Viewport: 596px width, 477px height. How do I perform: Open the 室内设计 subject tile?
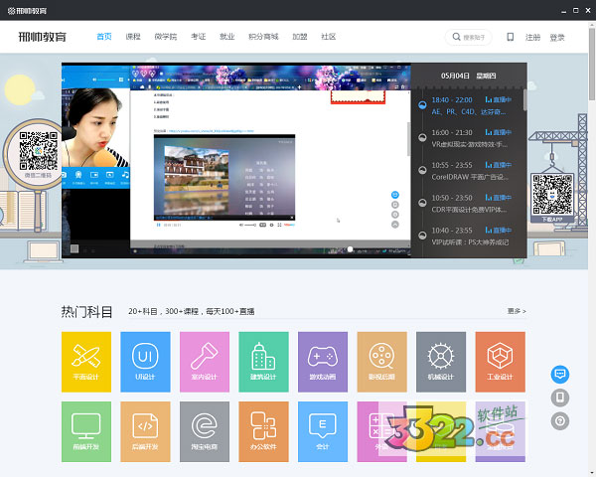(x=205, y=362)
